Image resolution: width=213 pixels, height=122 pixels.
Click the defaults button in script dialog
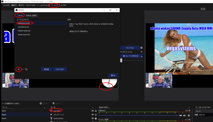(46, 69)
